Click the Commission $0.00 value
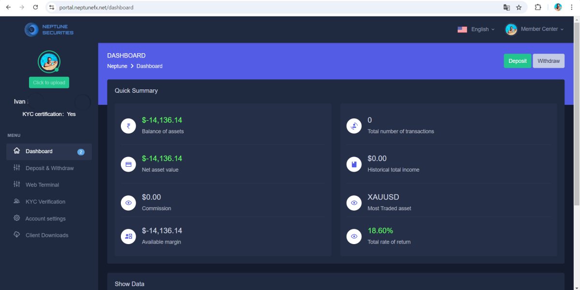Image resolution: width=580 pixels, height=290 pixels. tap(151, 197)
